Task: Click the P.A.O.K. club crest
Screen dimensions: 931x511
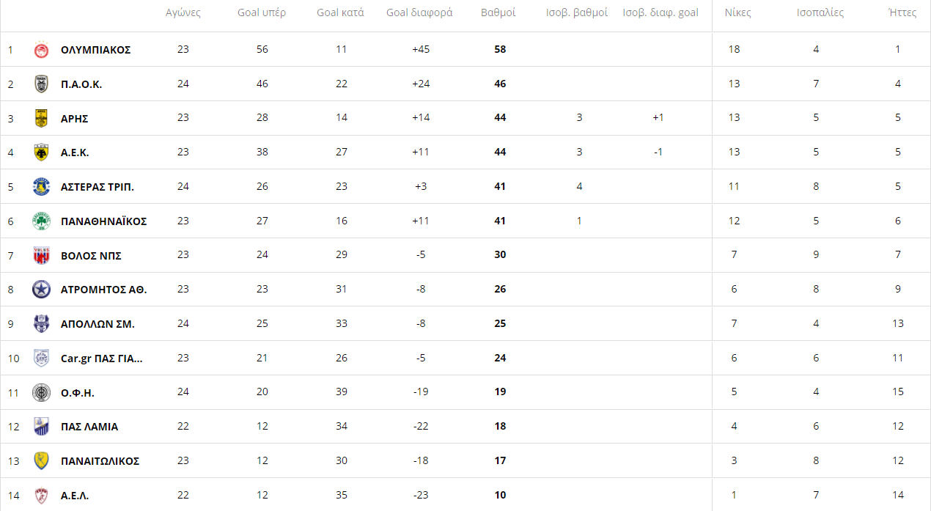Action: 41,84
